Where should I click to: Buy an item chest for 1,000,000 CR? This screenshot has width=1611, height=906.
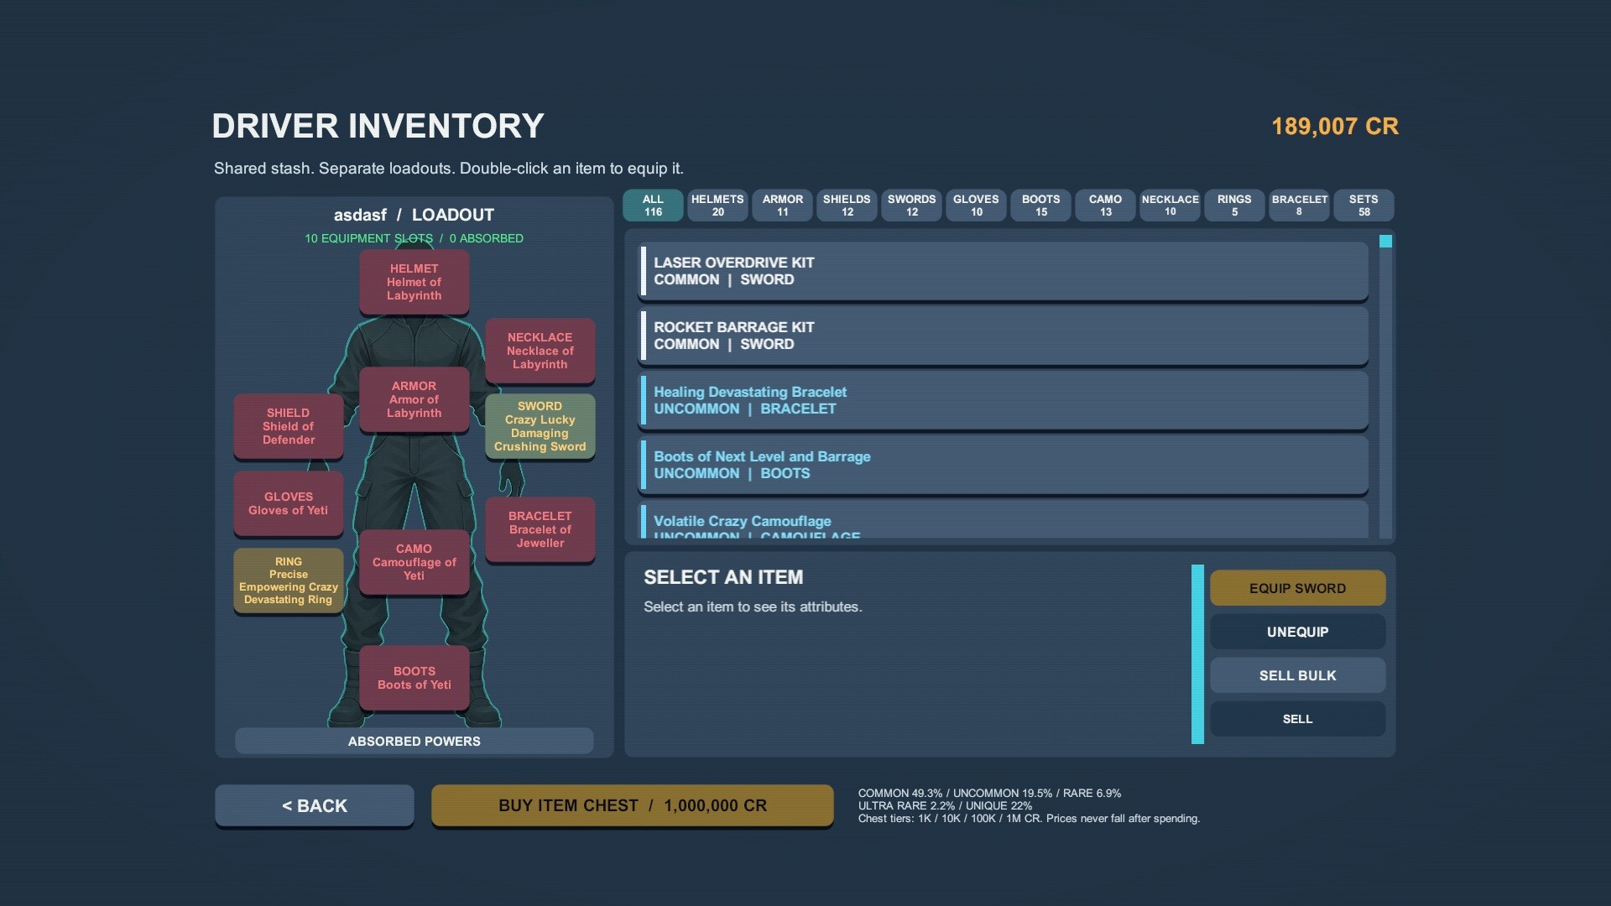633,805
